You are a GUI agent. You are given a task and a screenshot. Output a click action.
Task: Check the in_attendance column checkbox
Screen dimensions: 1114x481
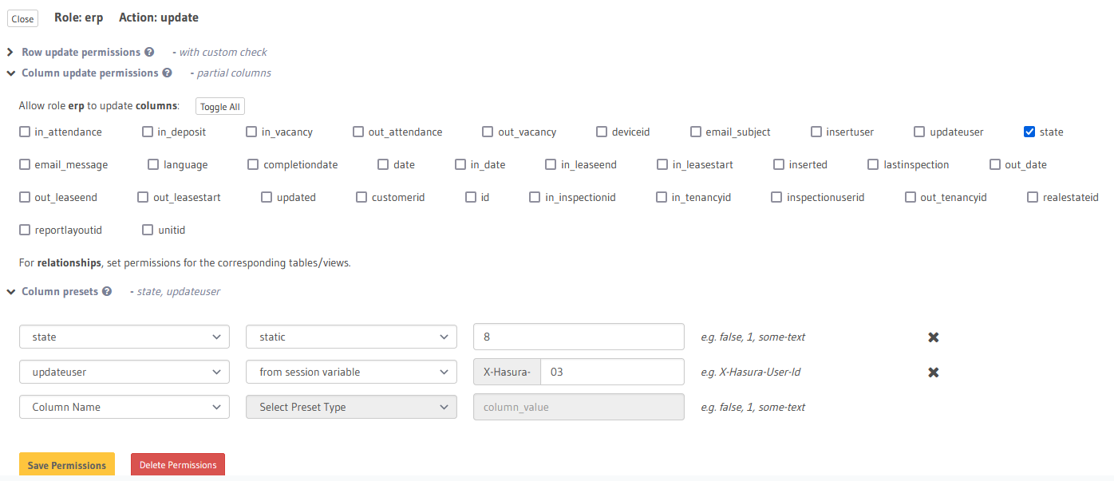pos(25,132)
